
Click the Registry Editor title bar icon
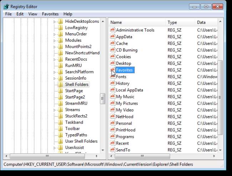tap(6, 7)
